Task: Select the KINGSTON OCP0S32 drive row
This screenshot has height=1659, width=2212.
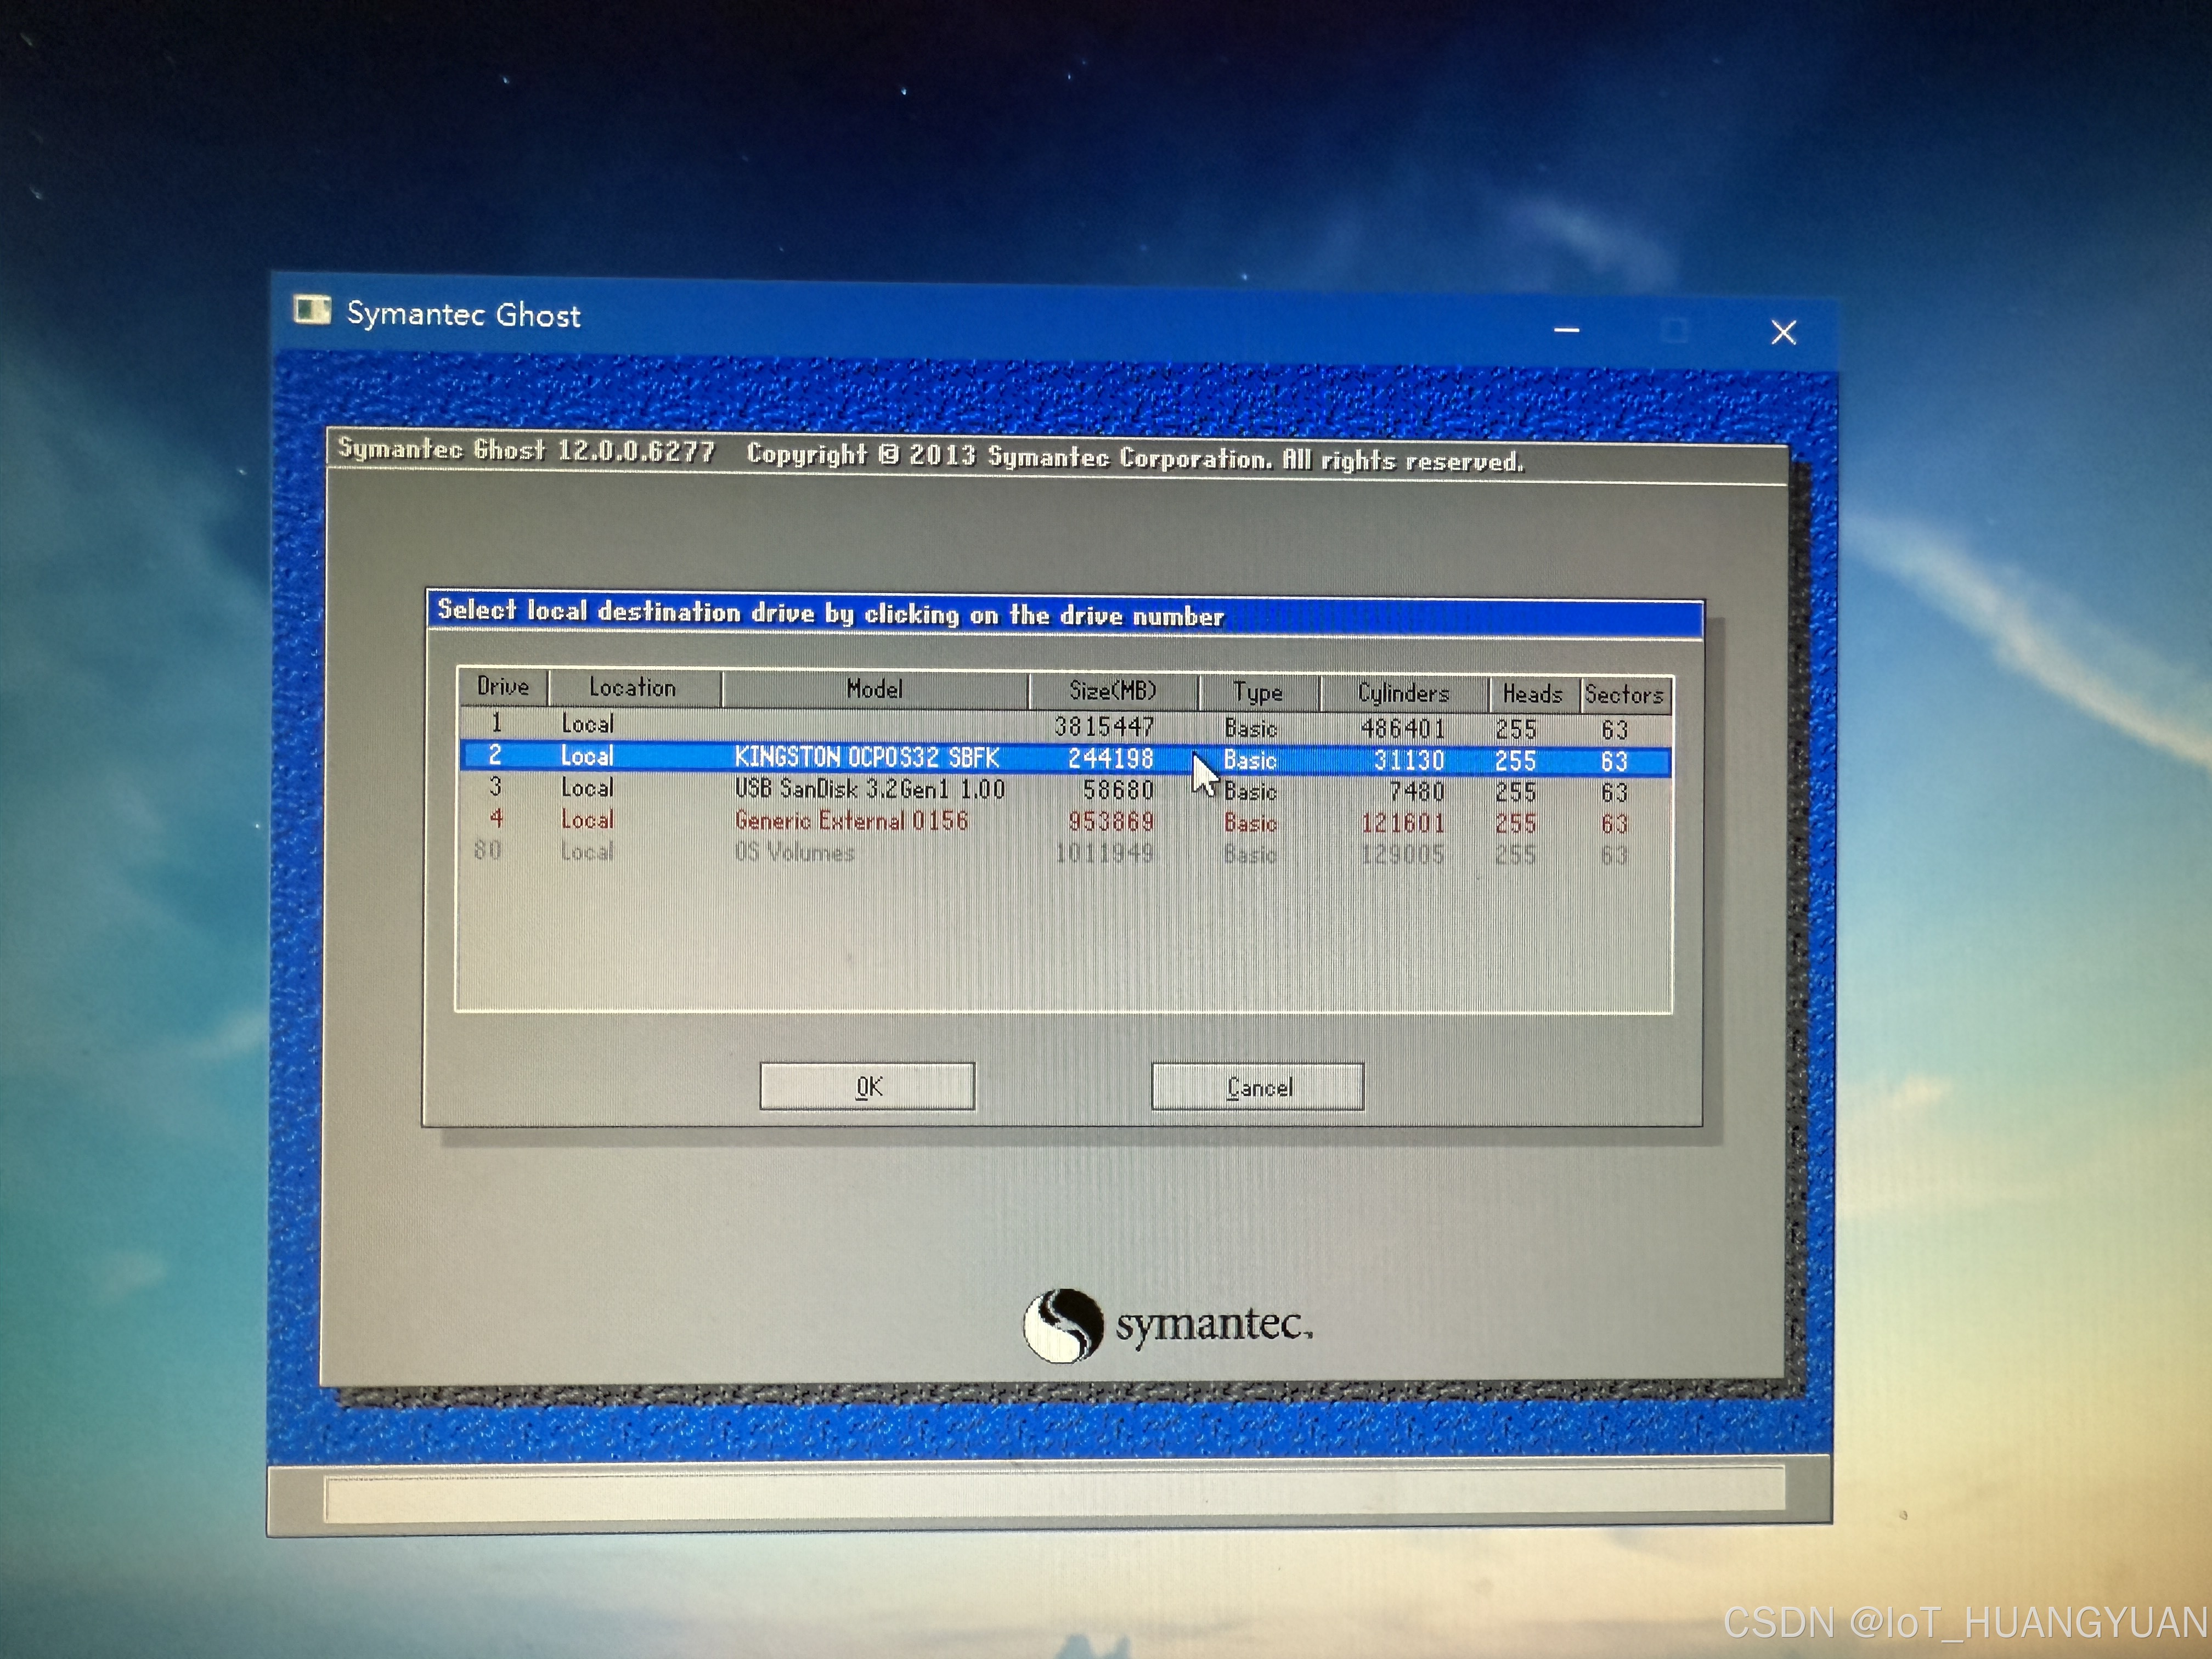Action: point(1064,758)
